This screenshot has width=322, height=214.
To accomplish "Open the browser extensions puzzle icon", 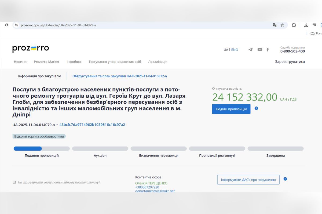I will coord(294,25).
